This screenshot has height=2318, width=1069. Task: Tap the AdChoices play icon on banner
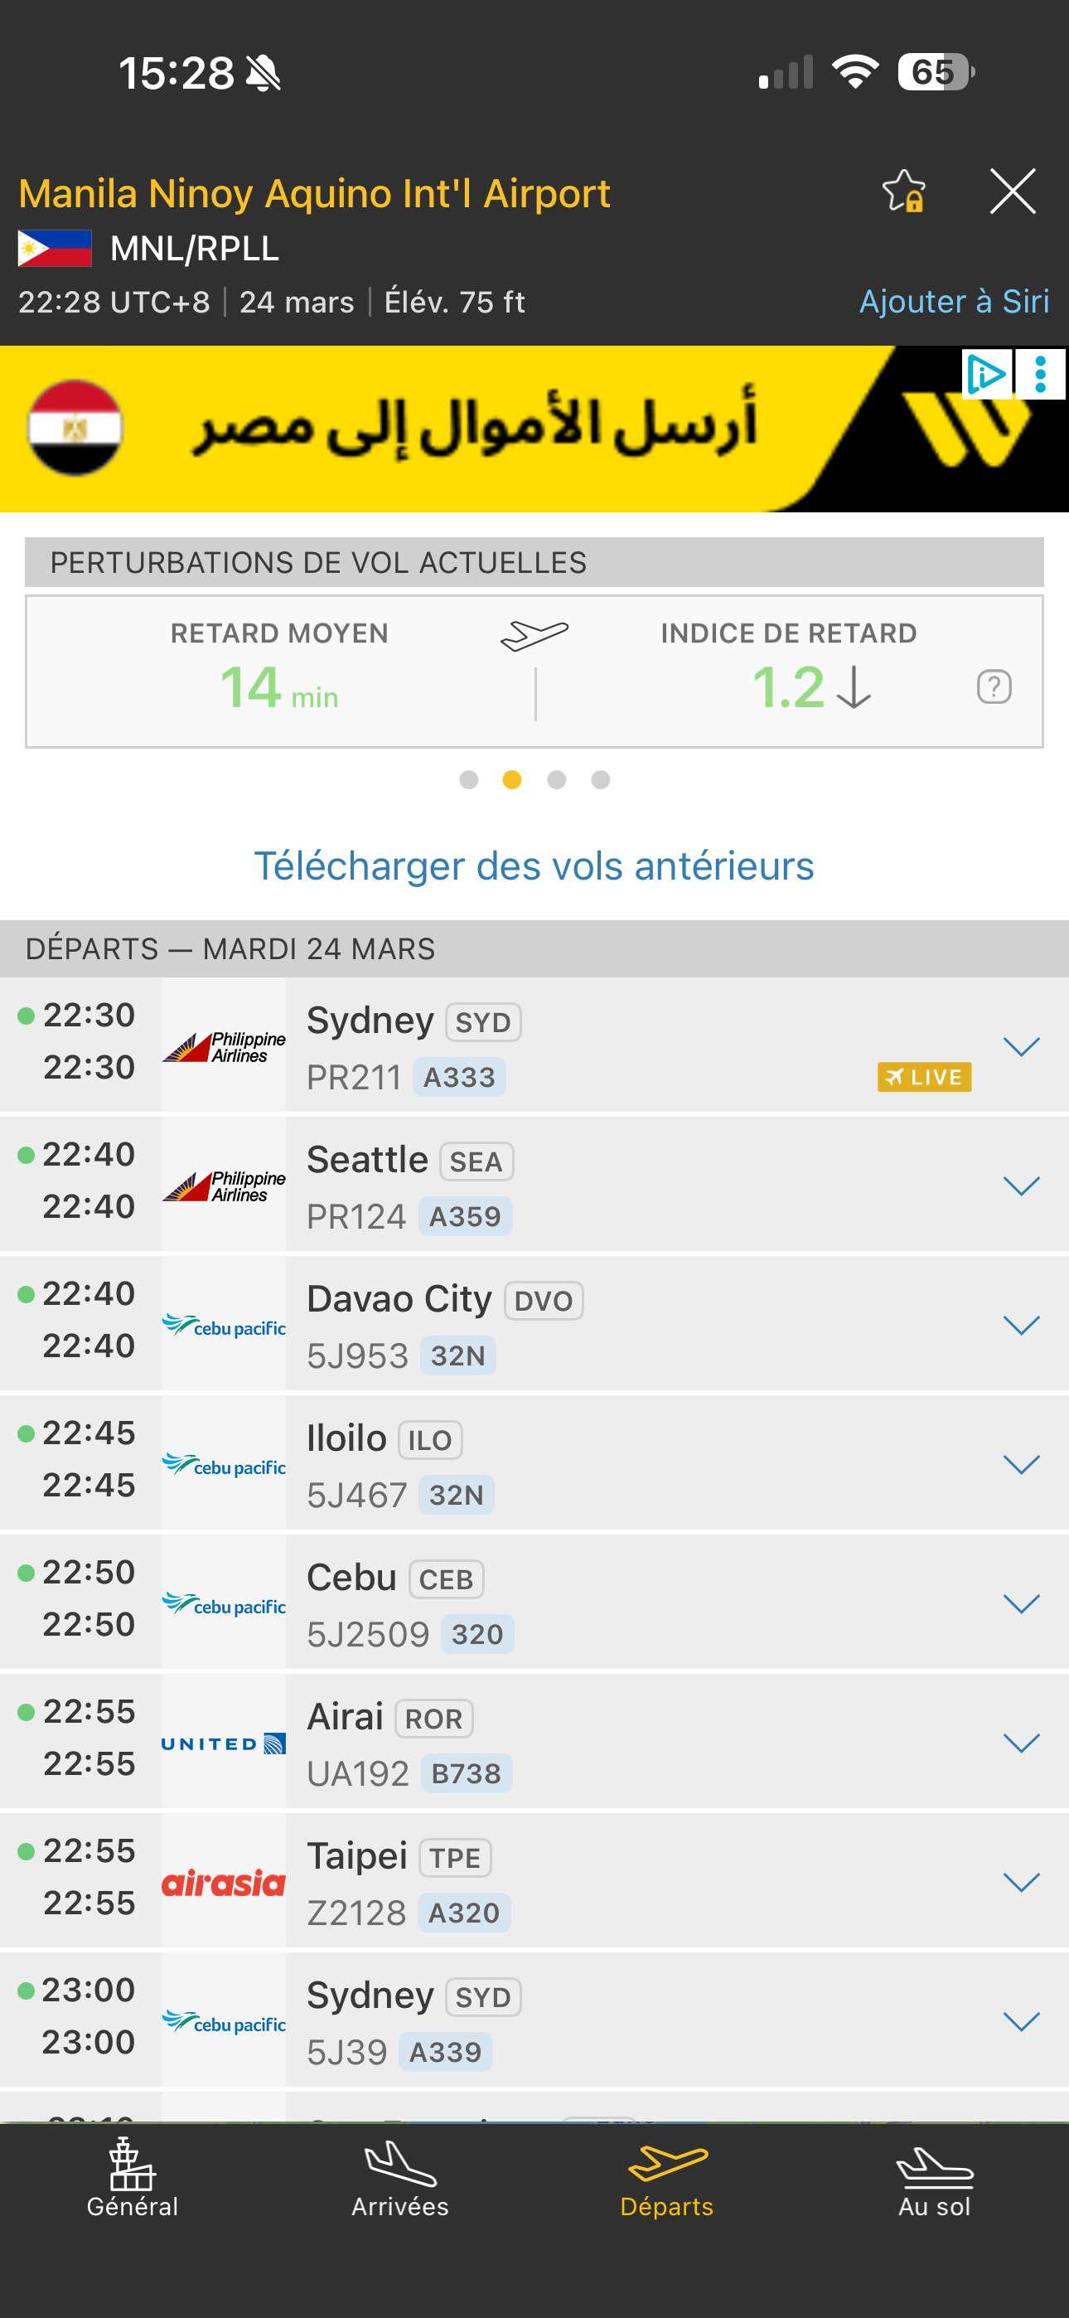pyautogui.click(x=986, y=375)
